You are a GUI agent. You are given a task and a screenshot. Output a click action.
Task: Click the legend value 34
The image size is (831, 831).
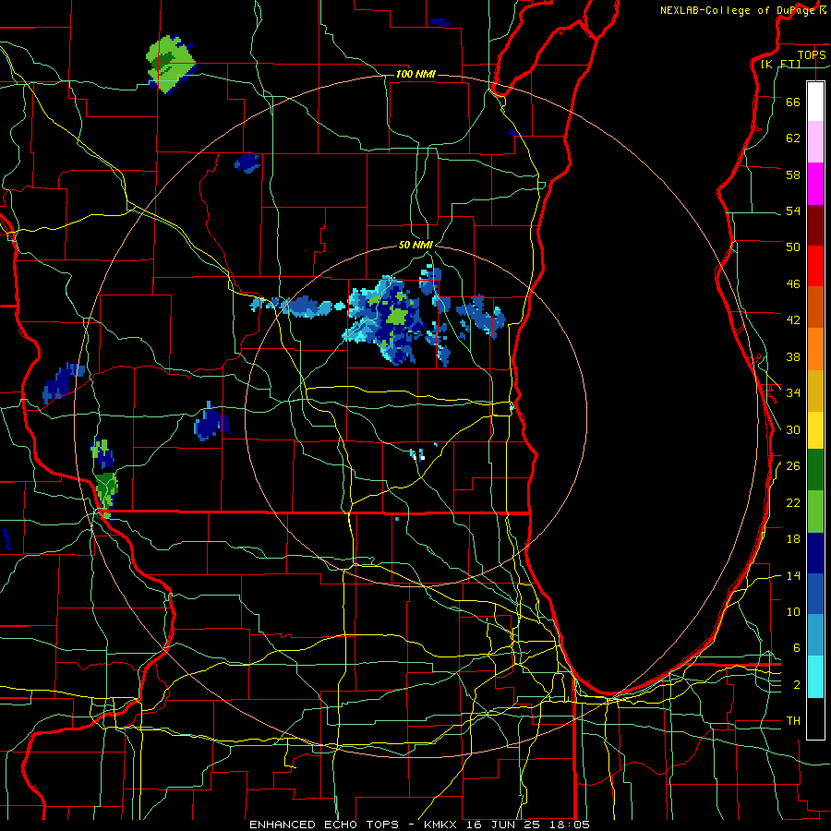(x=793, y=392)
